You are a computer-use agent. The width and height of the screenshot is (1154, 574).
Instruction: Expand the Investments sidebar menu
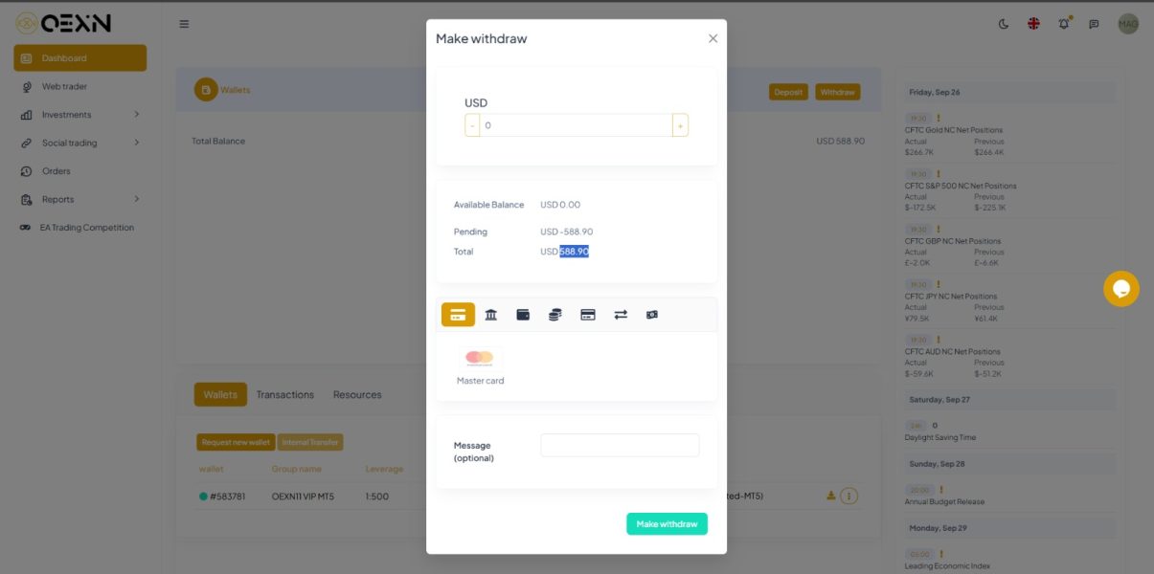(80, 115)
